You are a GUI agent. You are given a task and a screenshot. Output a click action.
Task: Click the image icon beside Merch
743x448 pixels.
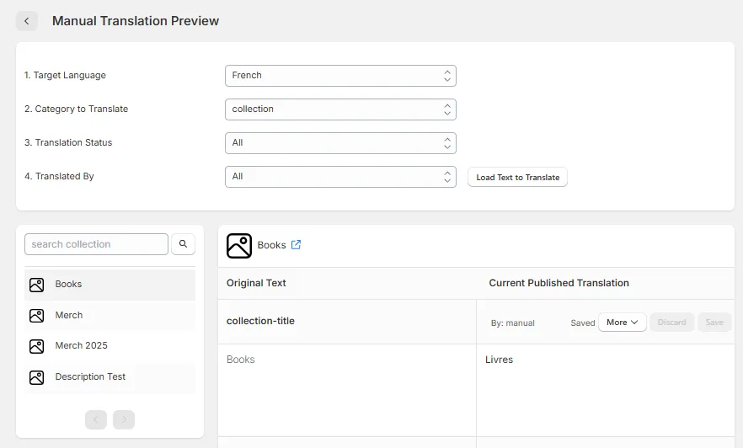pos(36,316)
